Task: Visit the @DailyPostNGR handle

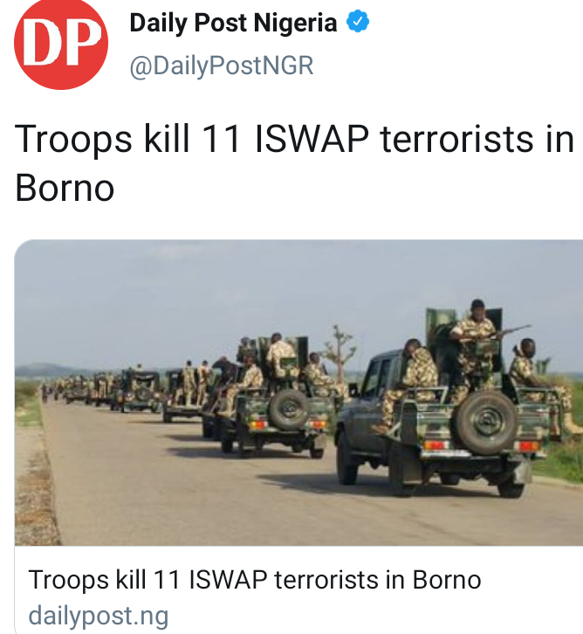Action: tap(222, 65)
